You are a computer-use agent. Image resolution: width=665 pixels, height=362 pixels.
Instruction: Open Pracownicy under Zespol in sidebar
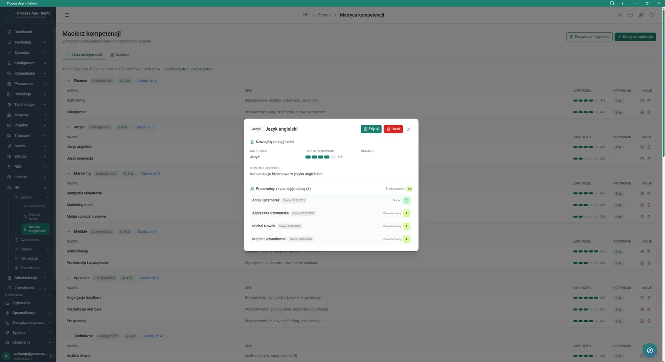click(x=35, y=206)
